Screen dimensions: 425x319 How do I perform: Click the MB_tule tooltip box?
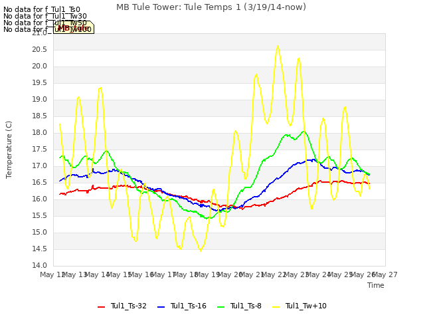click(74, 27)
